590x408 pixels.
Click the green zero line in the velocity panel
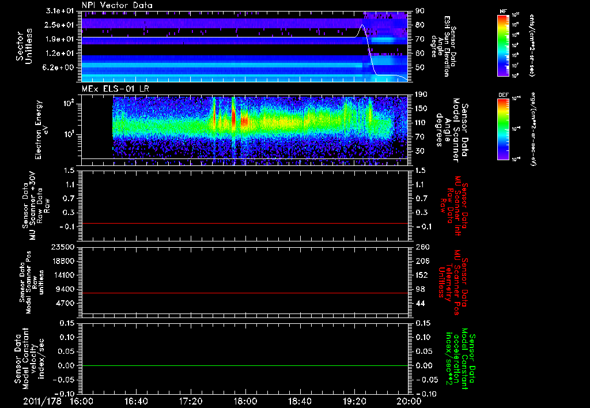245,365
